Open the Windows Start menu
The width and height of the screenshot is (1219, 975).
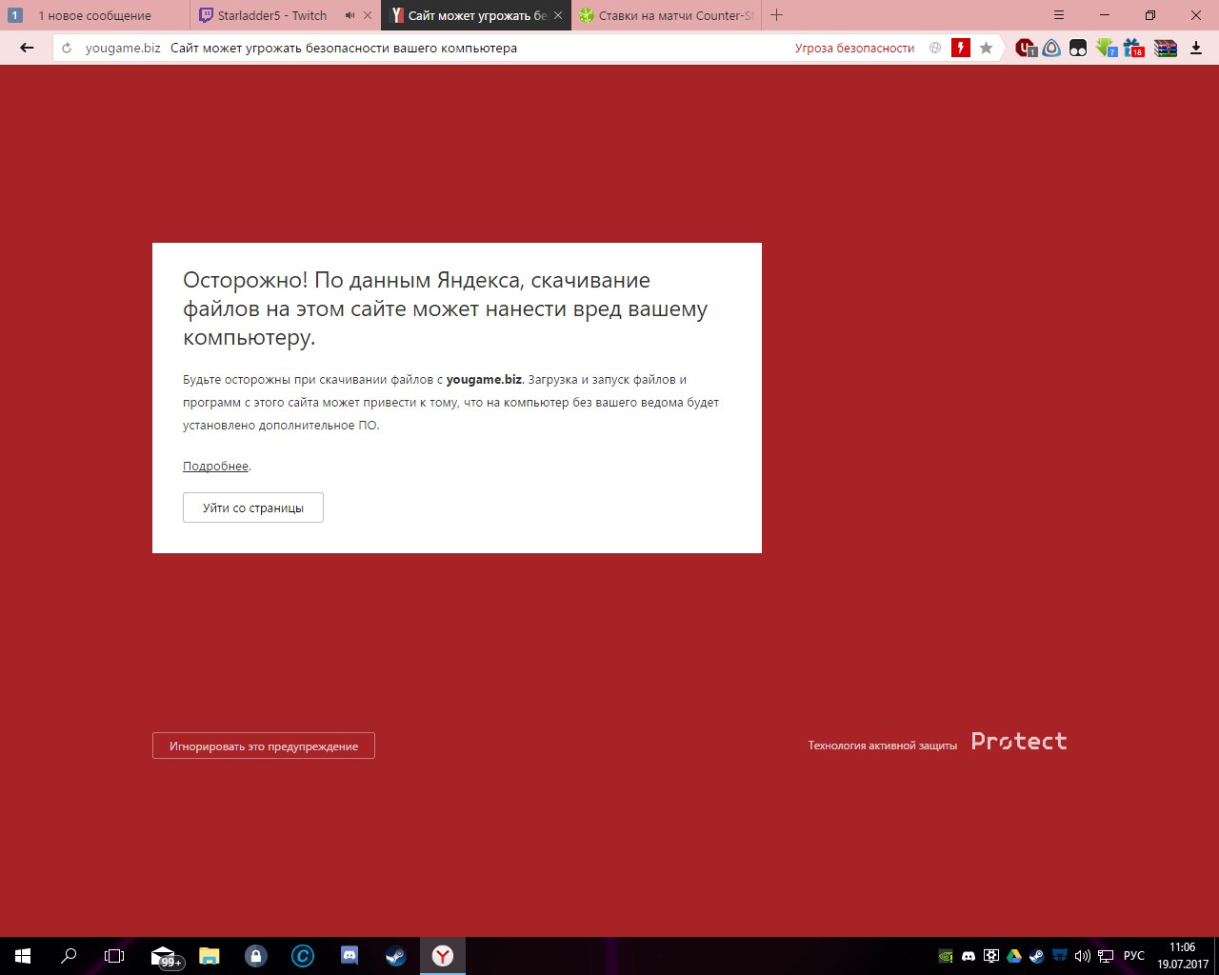point(23,956)
